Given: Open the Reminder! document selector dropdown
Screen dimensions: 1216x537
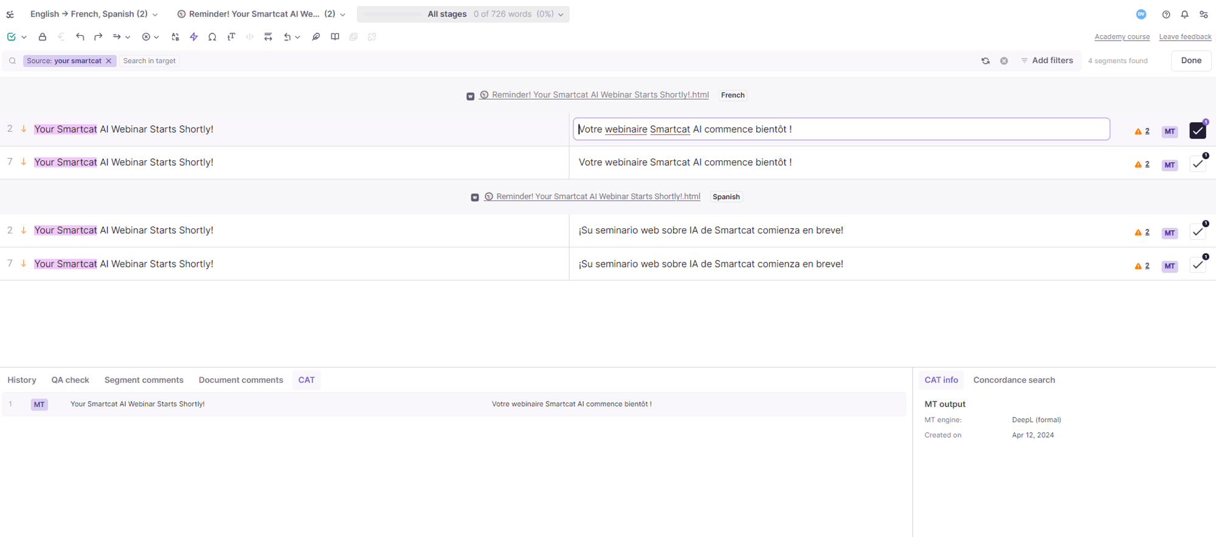Looking at the screenshot, I should [x=261, y=14].
